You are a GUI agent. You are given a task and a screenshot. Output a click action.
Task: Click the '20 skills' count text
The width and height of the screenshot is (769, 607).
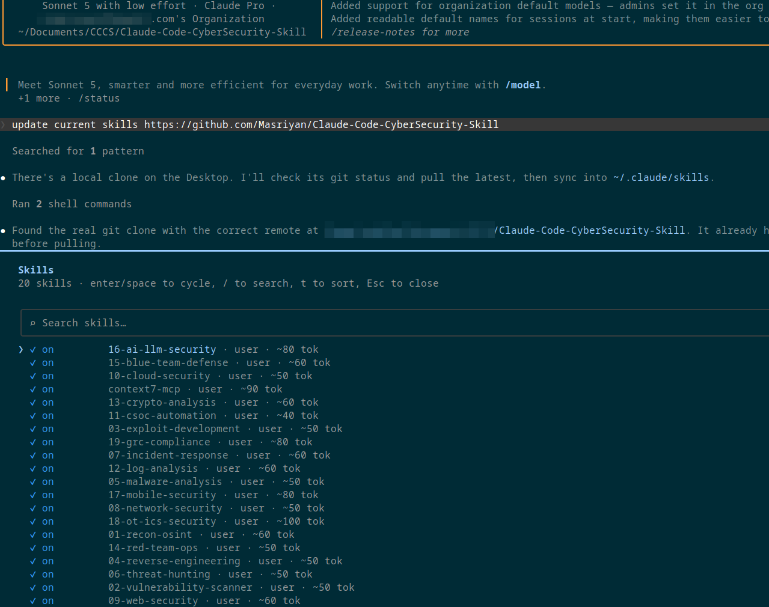click(x=45, y=284)
